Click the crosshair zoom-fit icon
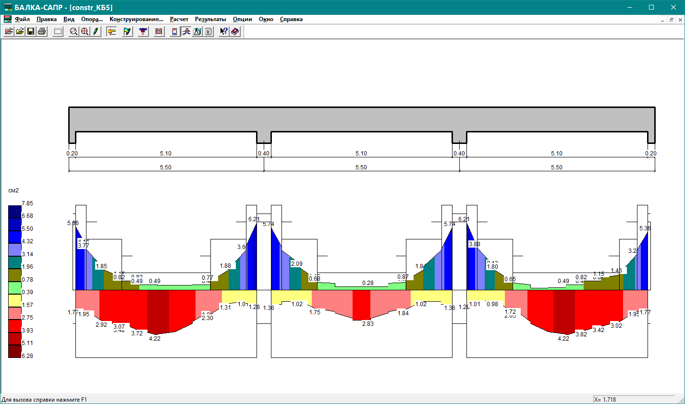 click(85, 32)
